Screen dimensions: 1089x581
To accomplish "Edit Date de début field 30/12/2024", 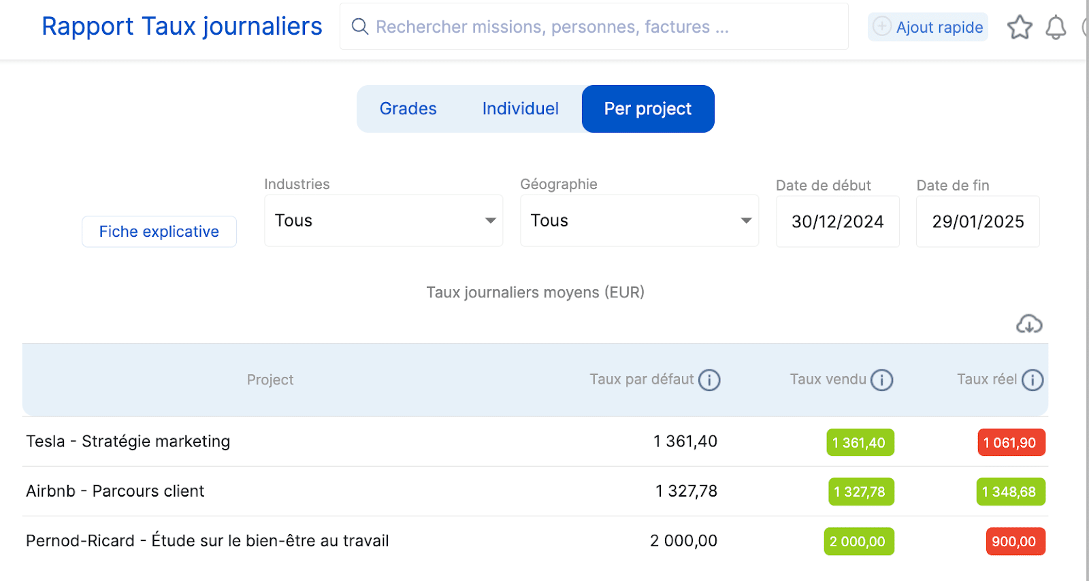I will (838, 222).
